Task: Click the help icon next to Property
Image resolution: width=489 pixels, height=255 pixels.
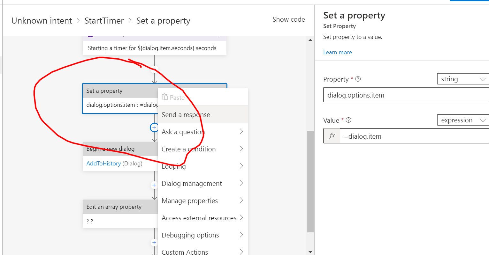Action: coord(358,79)
